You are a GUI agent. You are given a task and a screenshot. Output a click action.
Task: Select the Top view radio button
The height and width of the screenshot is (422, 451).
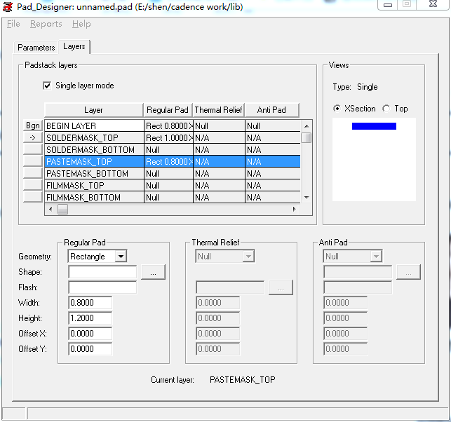(x=386, y=109)
